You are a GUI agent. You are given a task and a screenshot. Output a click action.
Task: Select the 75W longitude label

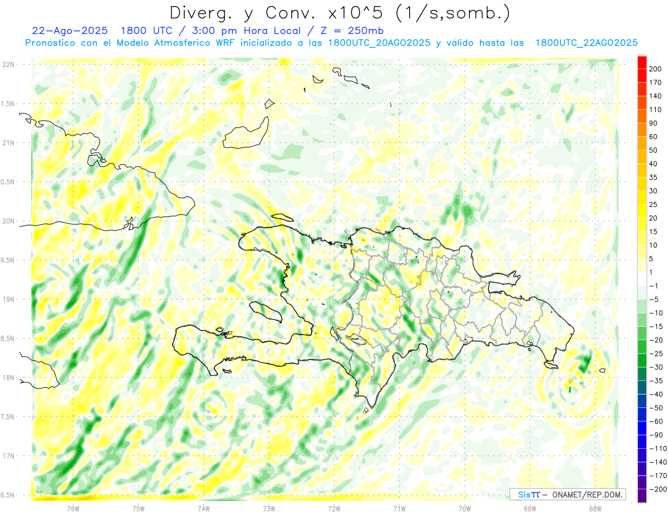139,508
